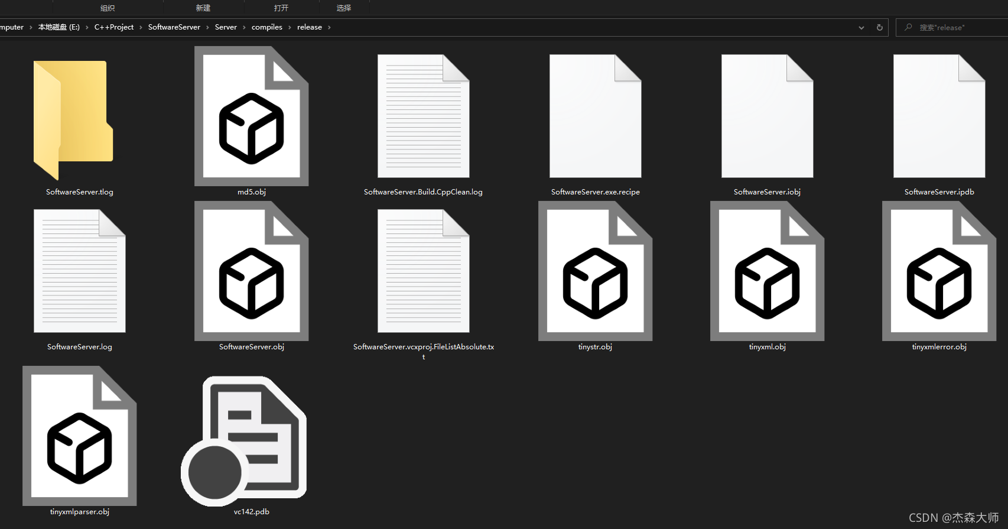Select the tinyxmlparser.obj file icon
Viewport: 1008px width, 529px height.
click(x=80, y=436)
